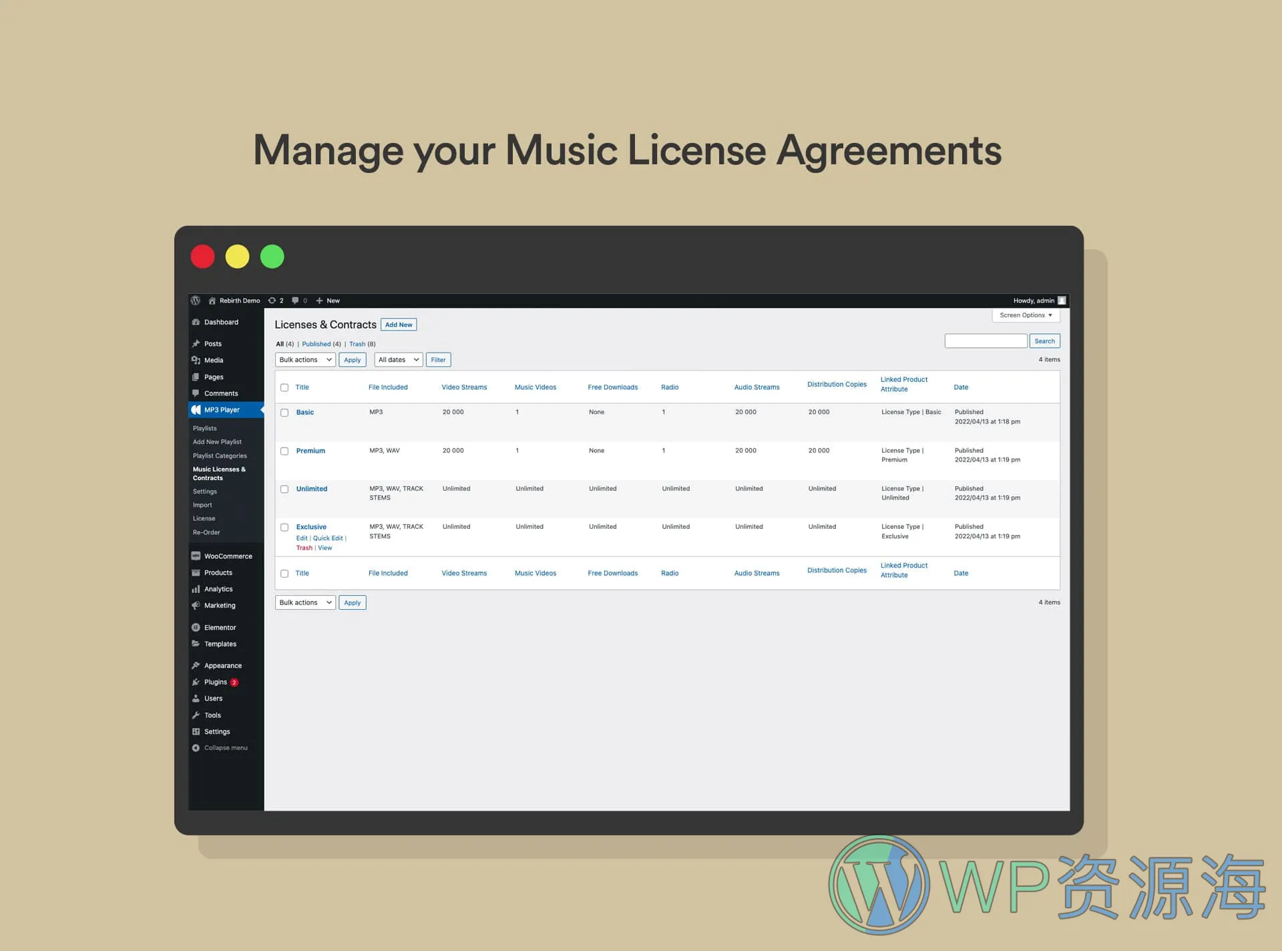Click the WooCommerce icon in sidebar
The width and height of the screenshot is (1282, 951).
[x=198, y=556]
